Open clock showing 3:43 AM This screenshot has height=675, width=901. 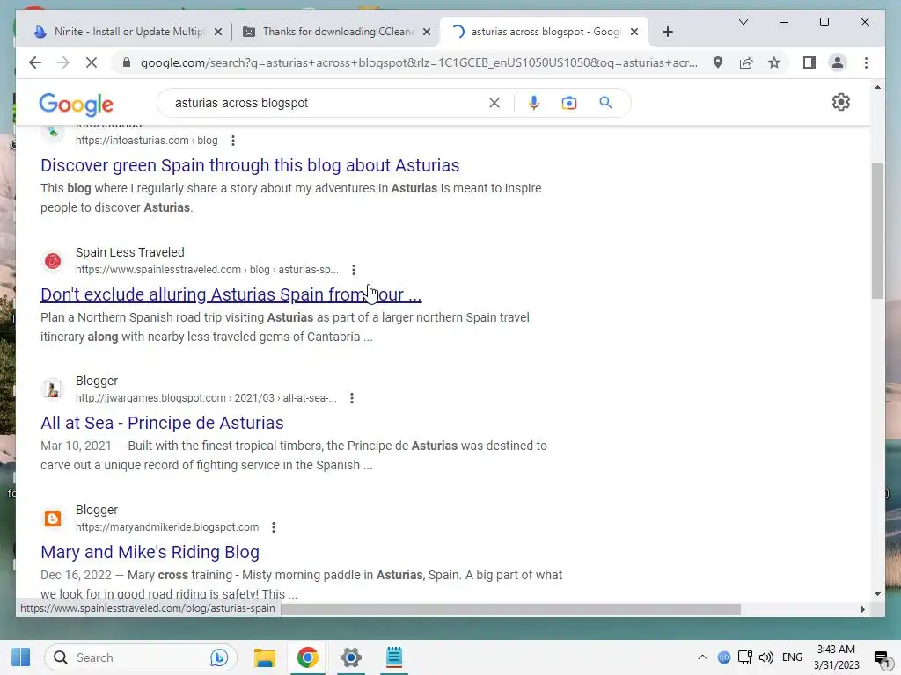click(x=836, y=657)
